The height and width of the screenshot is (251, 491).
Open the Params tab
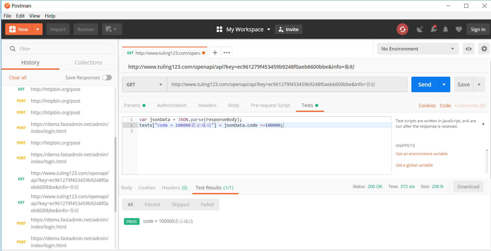click(x=135, y=105)
